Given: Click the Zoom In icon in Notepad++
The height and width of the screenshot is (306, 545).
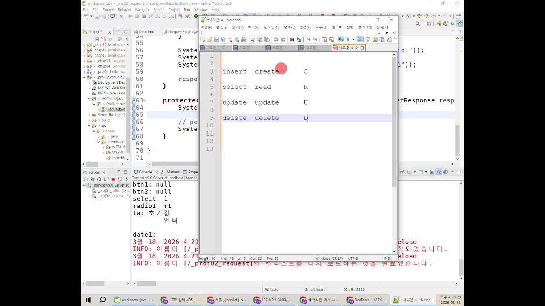Looking at the screenshot, I should tap(309, 40).
